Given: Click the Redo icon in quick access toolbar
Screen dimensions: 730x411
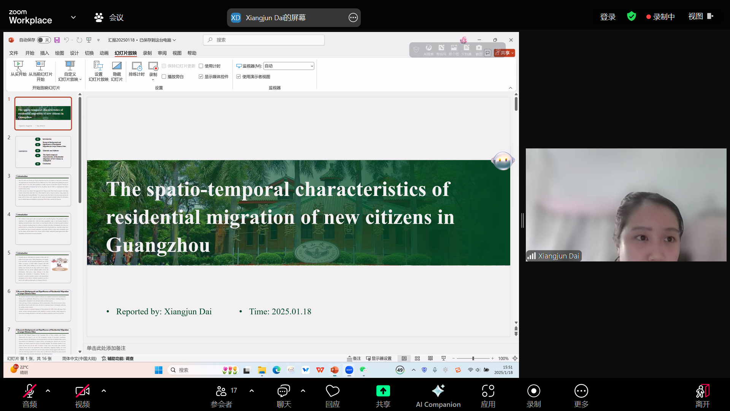Looking at the screenshot, I should click(79, 40).
